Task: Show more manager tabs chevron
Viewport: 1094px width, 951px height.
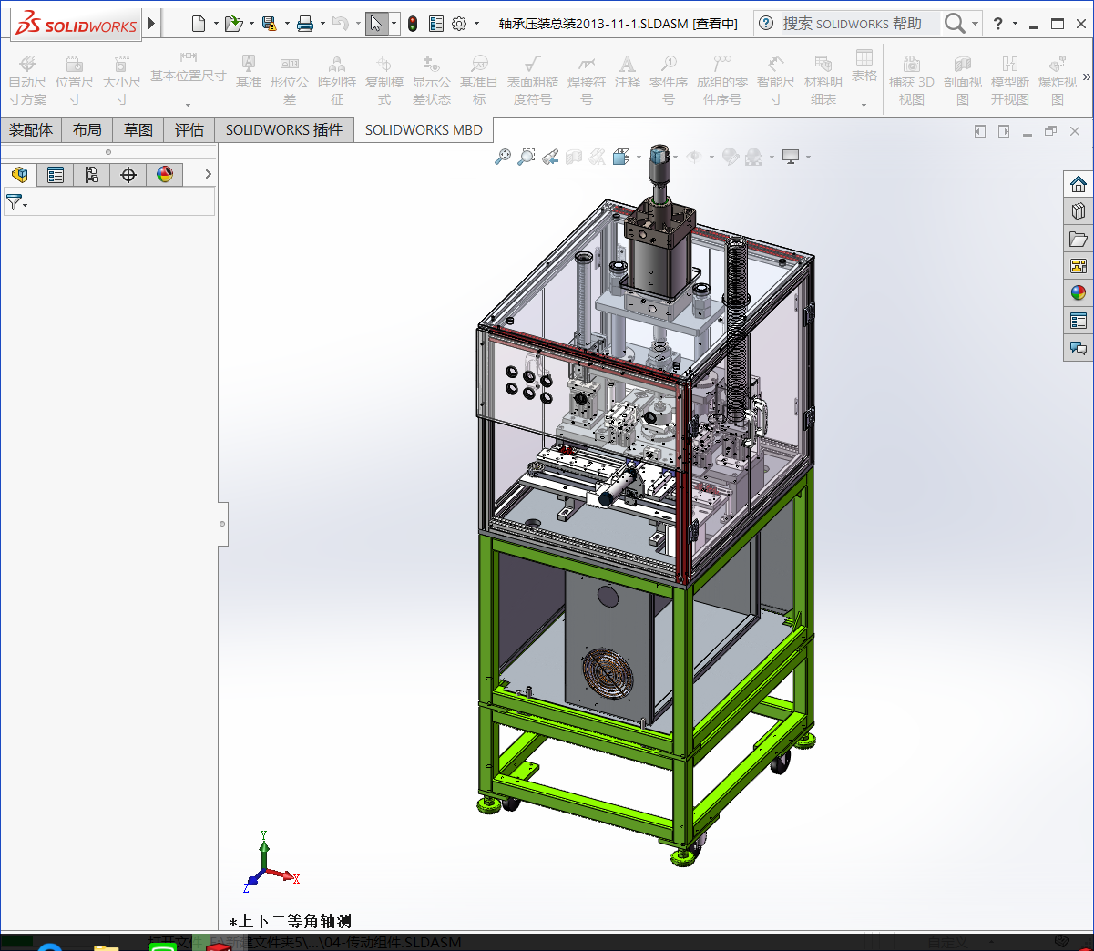Action: pyautogui.click(x=208, y=174)
